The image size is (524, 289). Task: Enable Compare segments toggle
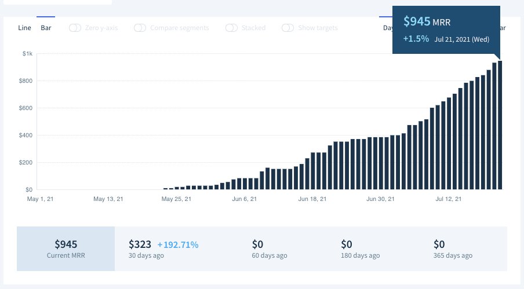(x=140, y=28)
